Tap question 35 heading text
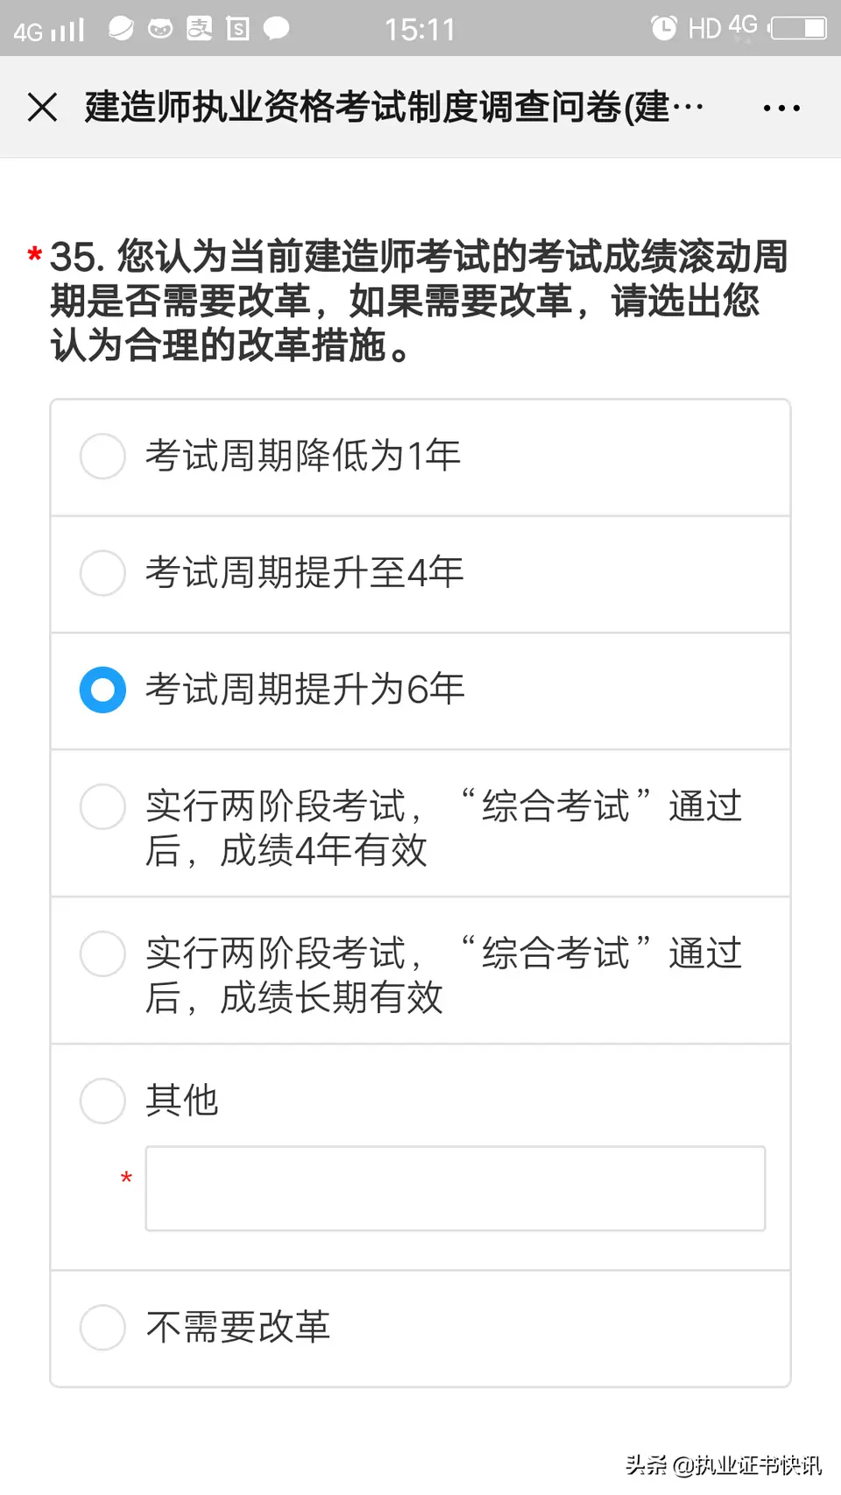The height and width of the screenshot is (1495, 841). tap(419, 301)
